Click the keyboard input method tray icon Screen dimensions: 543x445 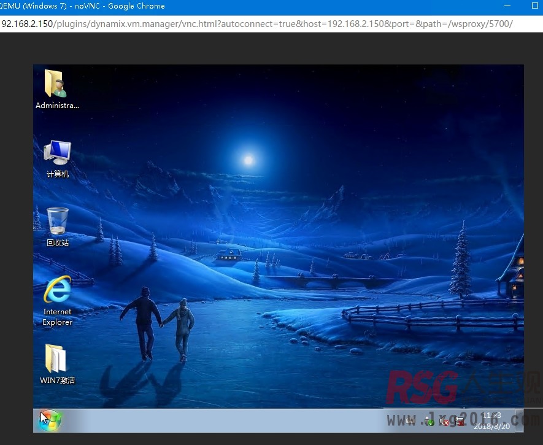[x=410, y=421]
